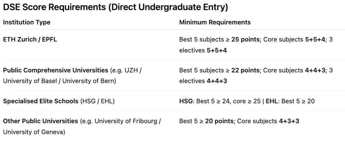Select the Minimum Requirements column header
This screenshot has height=142, width=345.
215,22
